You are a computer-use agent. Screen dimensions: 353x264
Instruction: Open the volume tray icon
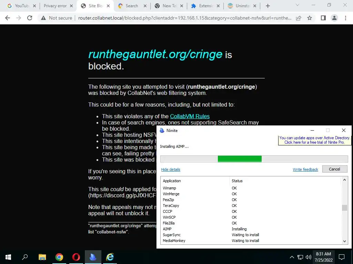point(308,257)
